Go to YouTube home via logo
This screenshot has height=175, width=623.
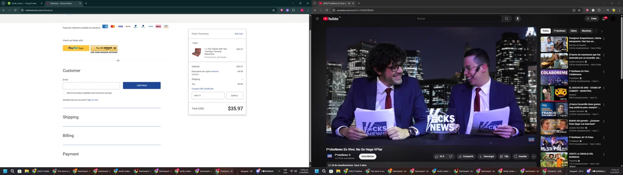tap(331, 19)
